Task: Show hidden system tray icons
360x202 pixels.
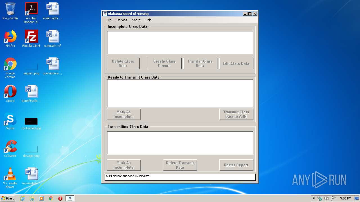Action: [x=314, y=198]
